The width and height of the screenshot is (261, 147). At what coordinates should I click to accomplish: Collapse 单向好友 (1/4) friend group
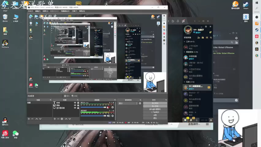[184, 52]
